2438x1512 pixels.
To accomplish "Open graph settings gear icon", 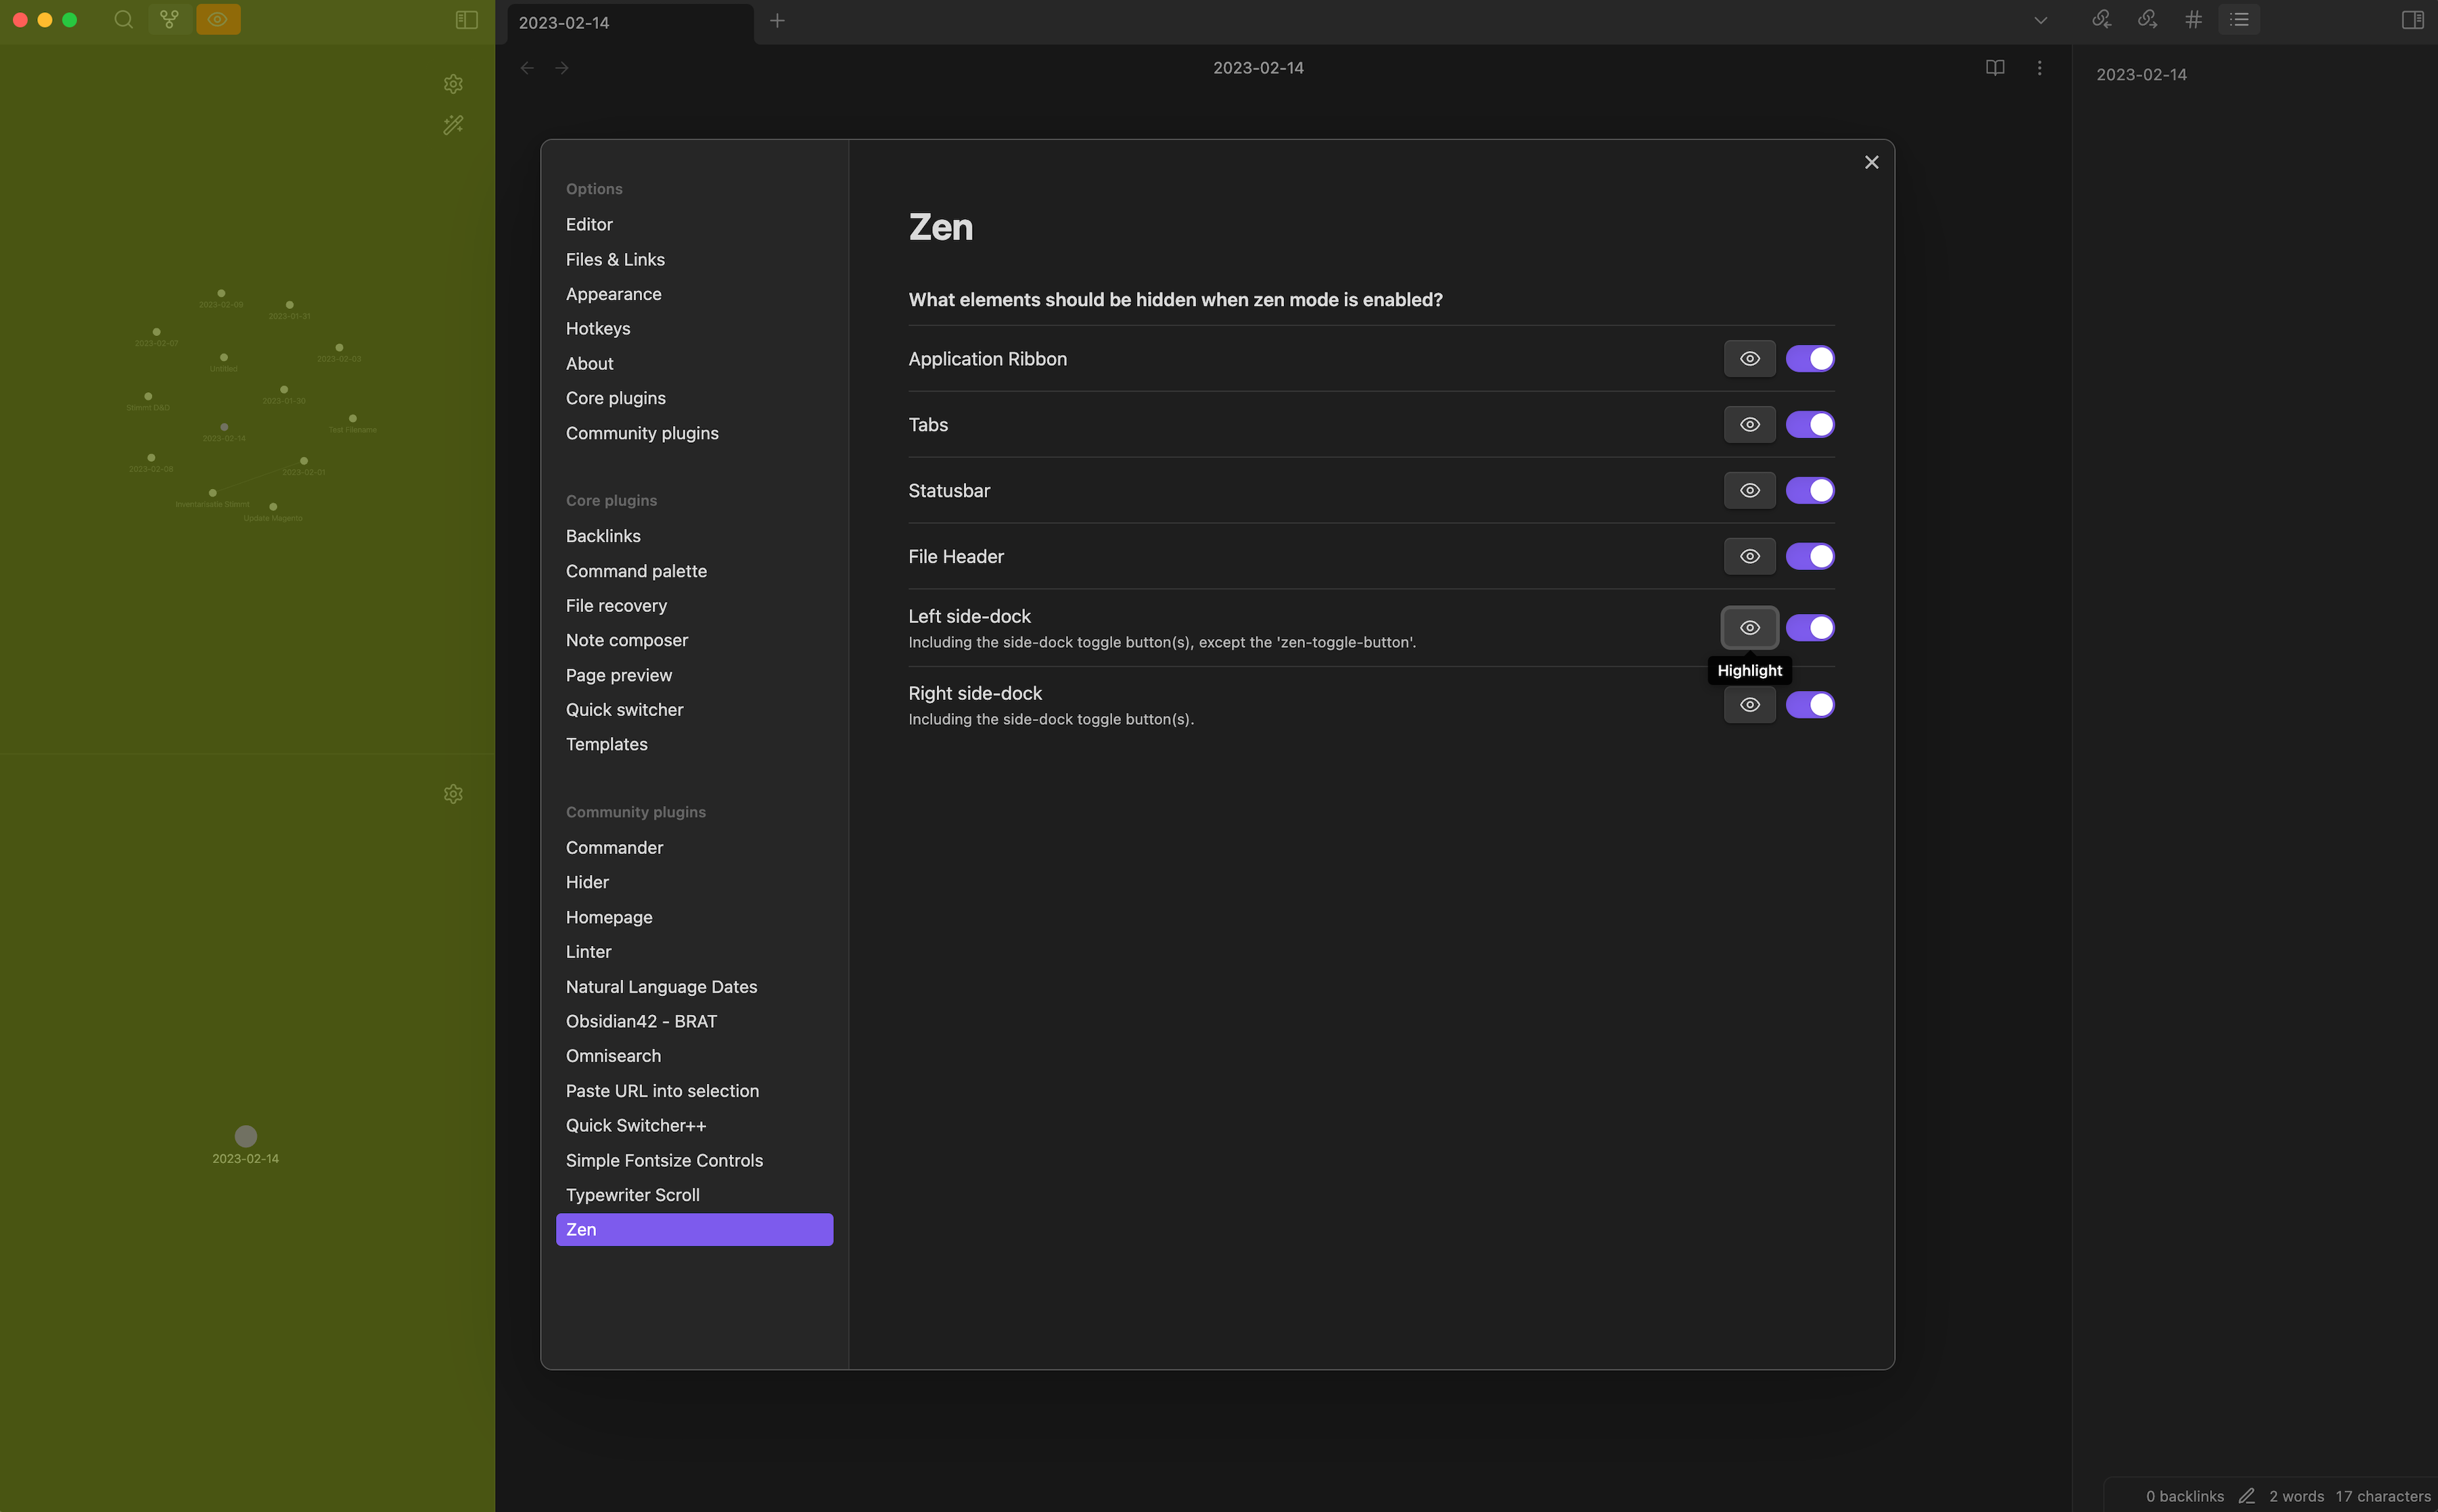I will tap(453, 84).
